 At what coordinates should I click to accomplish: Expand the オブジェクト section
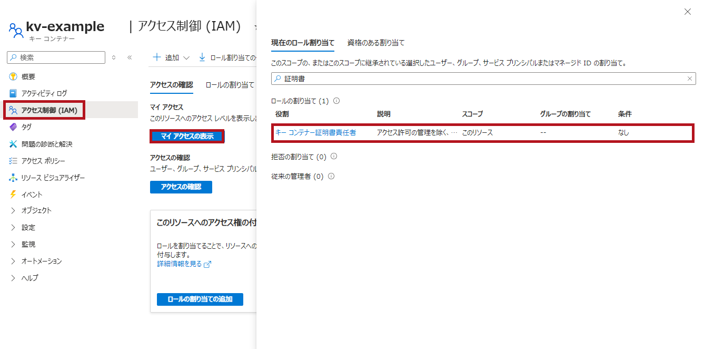click(13, 210)
